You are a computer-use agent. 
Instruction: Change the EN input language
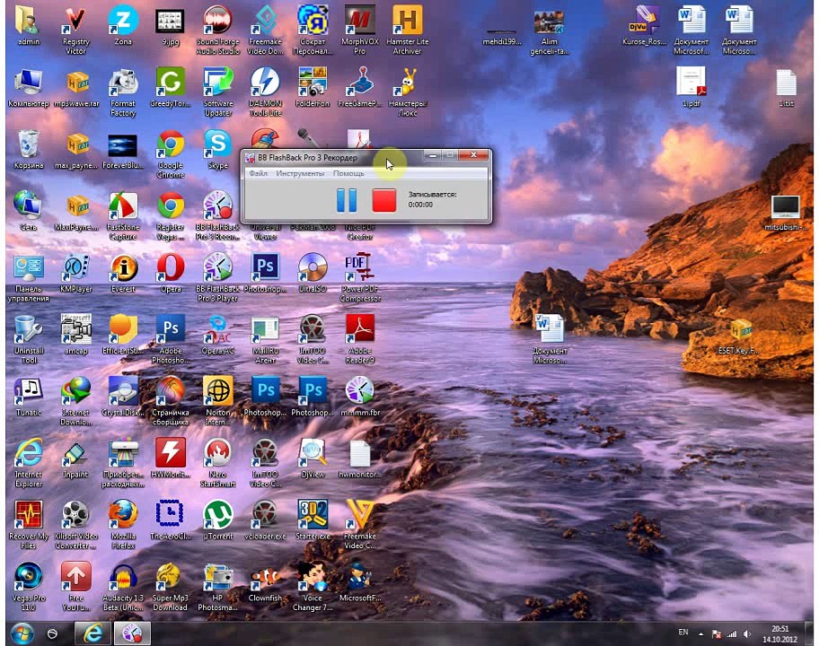coord(683,633)
